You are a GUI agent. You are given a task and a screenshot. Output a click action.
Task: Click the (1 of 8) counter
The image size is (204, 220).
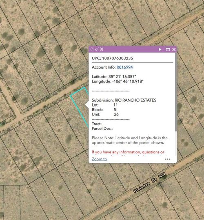click(x=97, y=49)
